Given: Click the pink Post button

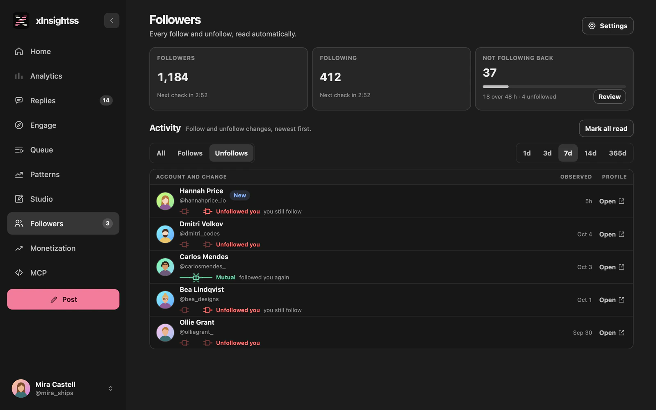Looking at the screenshot, I should 63,299.
